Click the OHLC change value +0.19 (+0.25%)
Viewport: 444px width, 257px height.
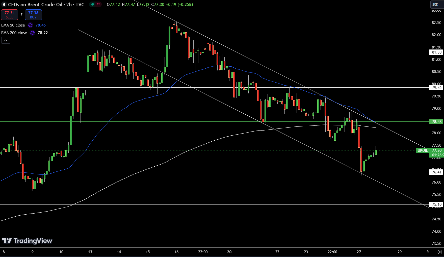coord(179,5)
